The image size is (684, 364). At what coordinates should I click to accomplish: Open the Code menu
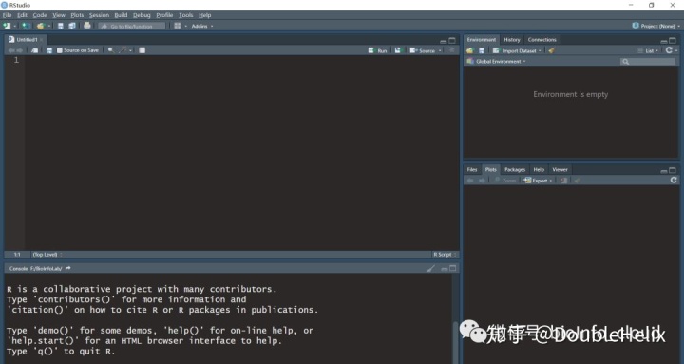click(x=40, y=15)
